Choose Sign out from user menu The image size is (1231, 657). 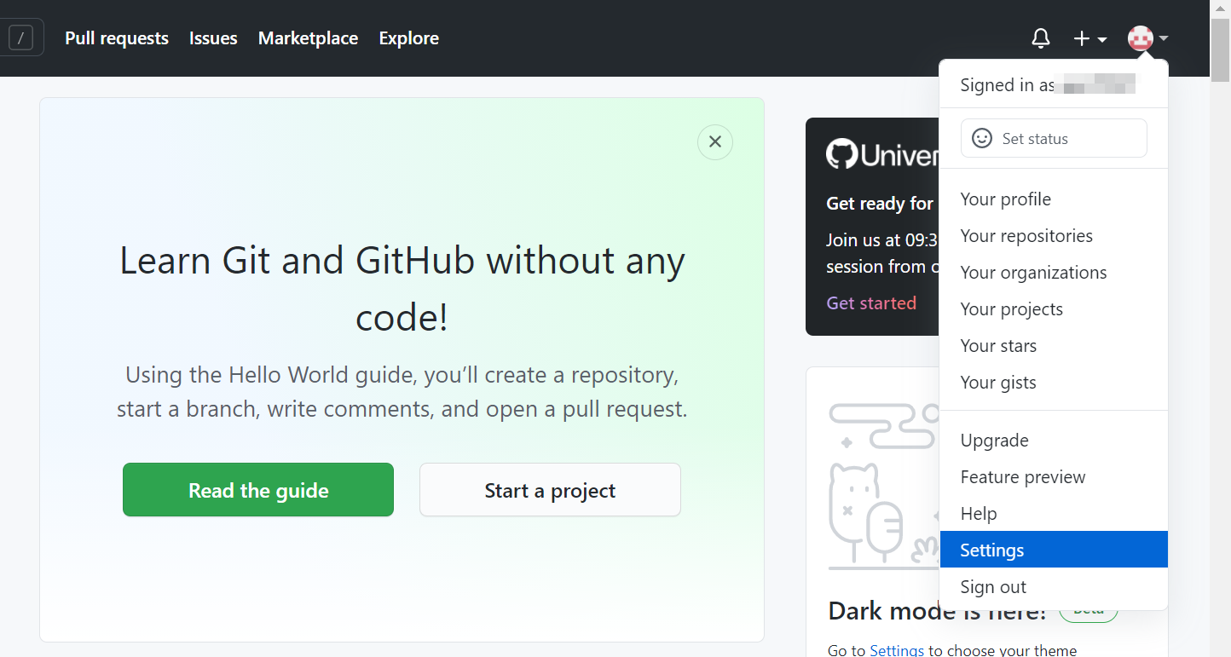coord(1054,587)
